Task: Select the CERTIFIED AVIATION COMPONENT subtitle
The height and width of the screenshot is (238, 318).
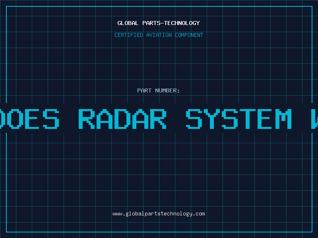Action: [x=159, y=35]
